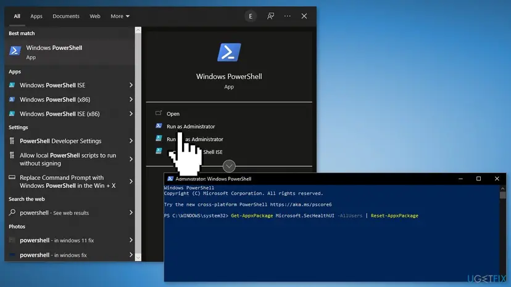Viewport: 511px width, 287px height.
Task: Expand Replace Command Prompt setting chevron
Action: coord(131,181)
